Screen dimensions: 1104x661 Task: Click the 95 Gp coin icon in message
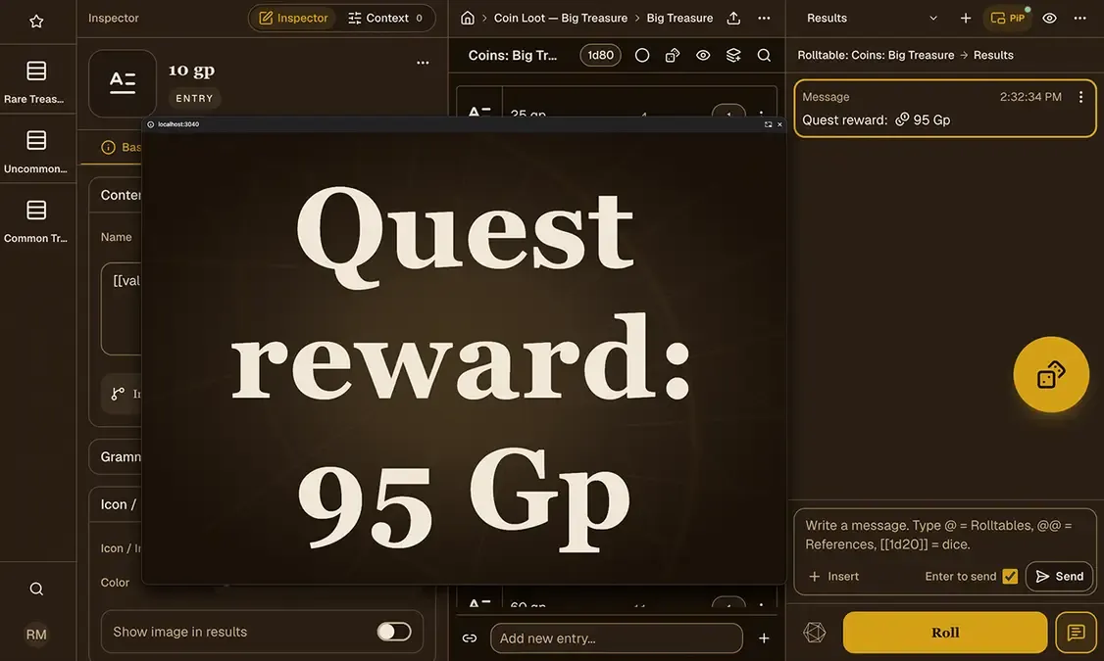click(902, 119)
